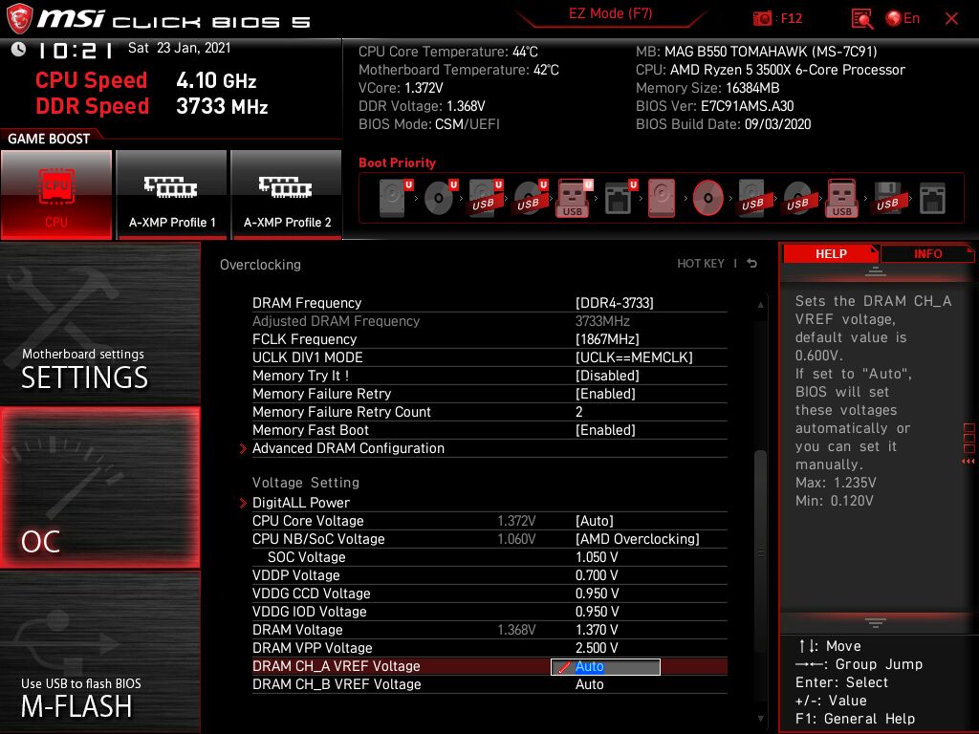Click the grip handle at bottom of help text
The width and height of the screenshot is (979, 734).
[876, 623]
